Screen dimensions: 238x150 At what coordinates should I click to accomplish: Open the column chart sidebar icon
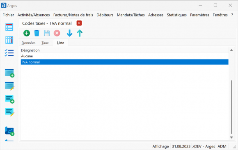[9, 40]
